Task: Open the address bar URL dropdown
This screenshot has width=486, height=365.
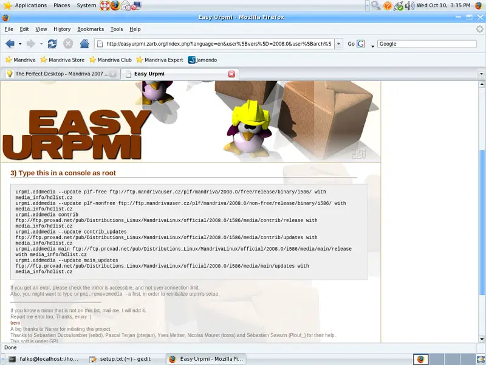Action: (338, 44)
